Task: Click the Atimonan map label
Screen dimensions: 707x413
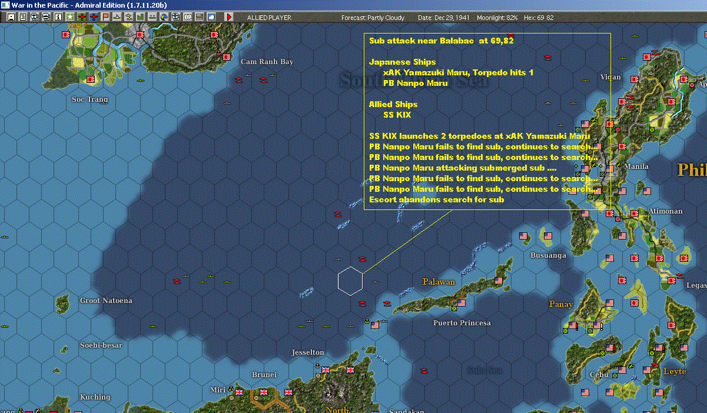Action: point(665,211)
